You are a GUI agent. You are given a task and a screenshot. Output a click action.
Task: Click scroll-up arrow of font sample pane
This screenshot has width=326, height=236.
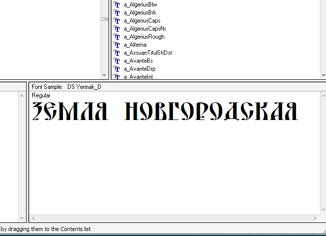(x=323, y=95)
